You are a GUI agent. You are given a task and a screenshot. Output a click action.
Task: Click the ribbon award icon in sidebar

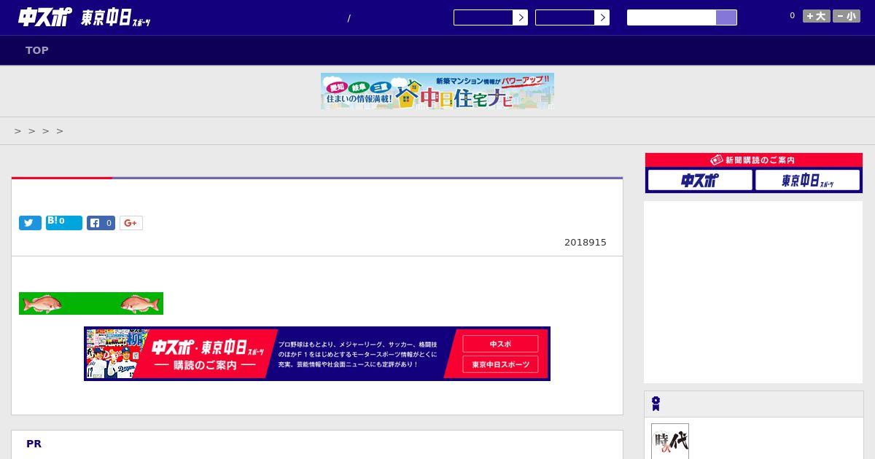(656, 404)
